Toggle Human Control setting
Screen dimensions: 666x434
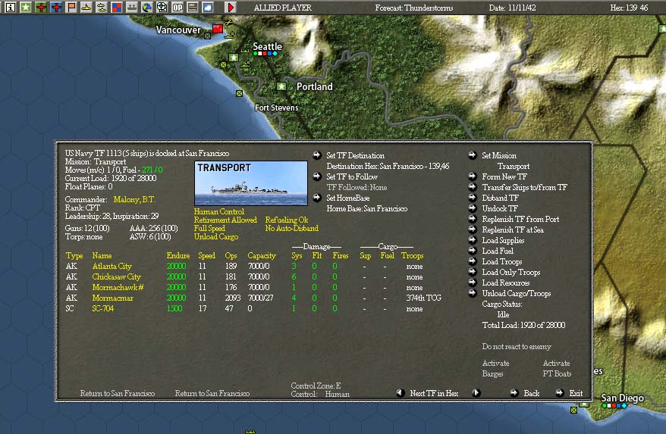coord(219,211)
